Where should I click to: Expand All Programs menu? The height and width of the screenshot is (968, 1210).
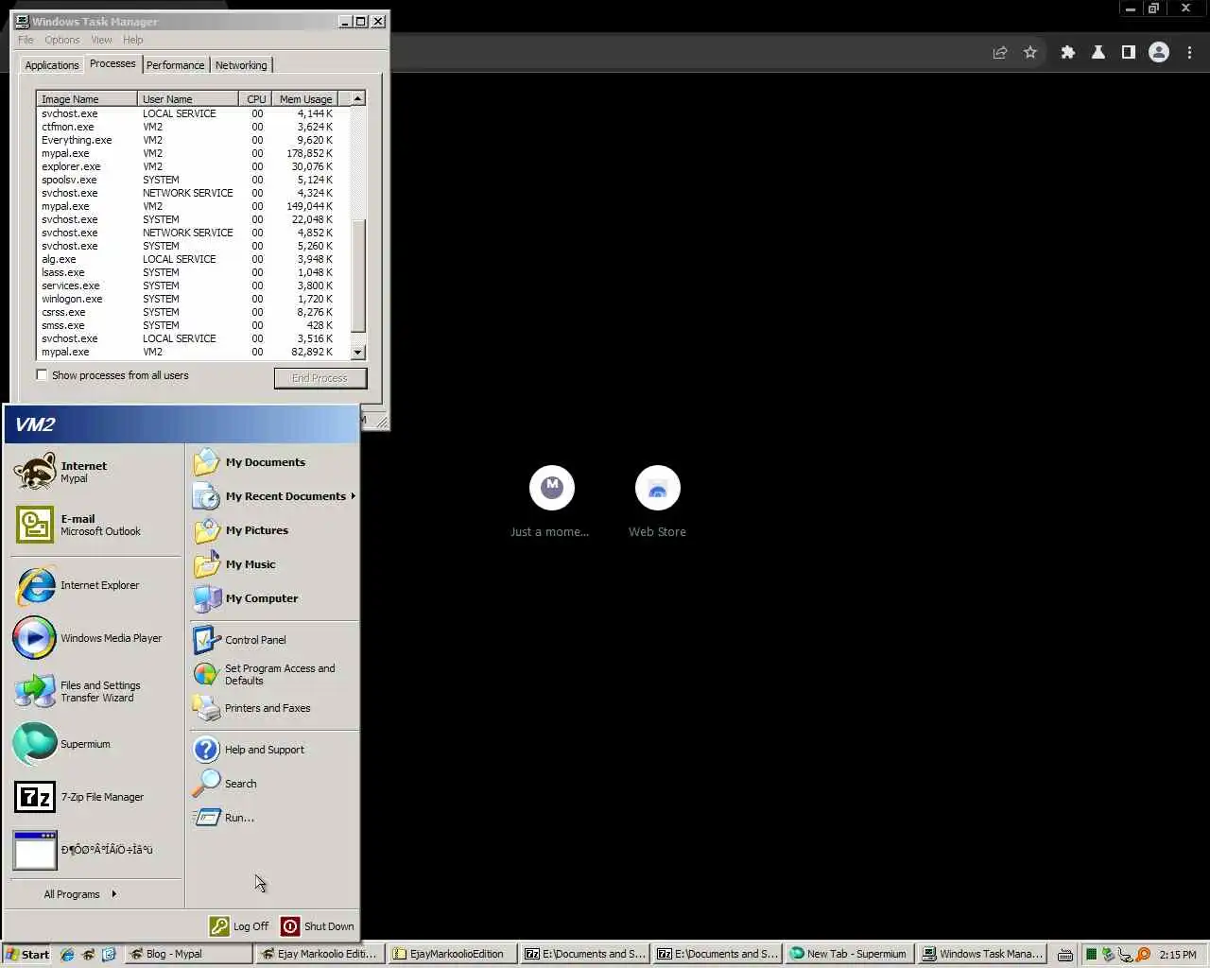(79, 894)
